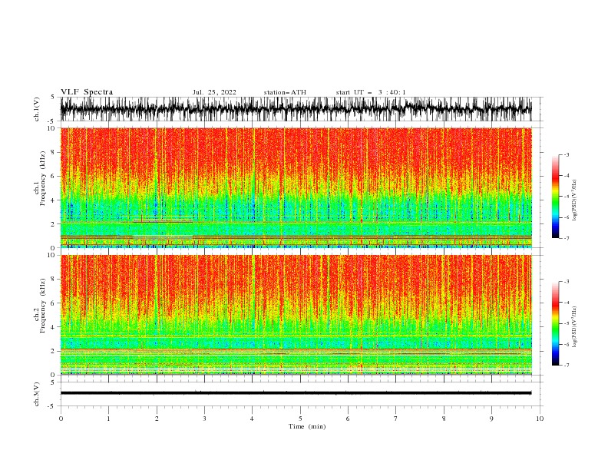The width and height of the screenshot is (608, 470).
Task: Click the ch.3(V) axis label
Action: [x=37, y=394]
